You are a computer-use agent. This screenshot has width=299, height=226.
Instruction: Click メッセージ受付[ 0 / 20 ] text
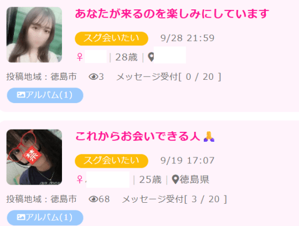[169, 77]
